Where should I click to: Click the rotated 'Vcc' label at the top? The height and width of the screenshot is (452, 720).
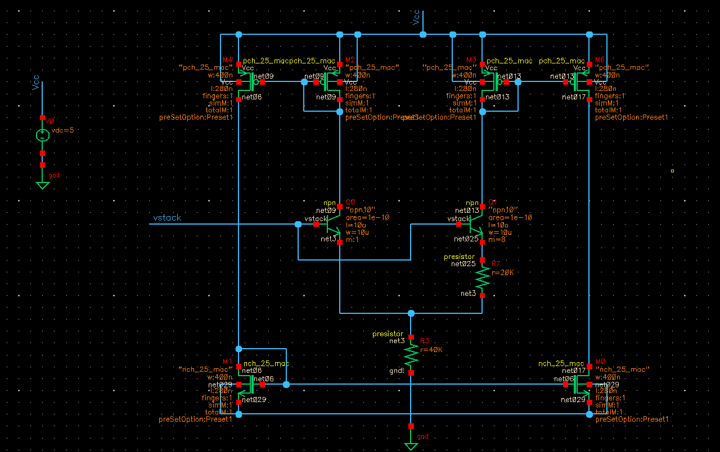pyautogui.click(x=416, y=17)
